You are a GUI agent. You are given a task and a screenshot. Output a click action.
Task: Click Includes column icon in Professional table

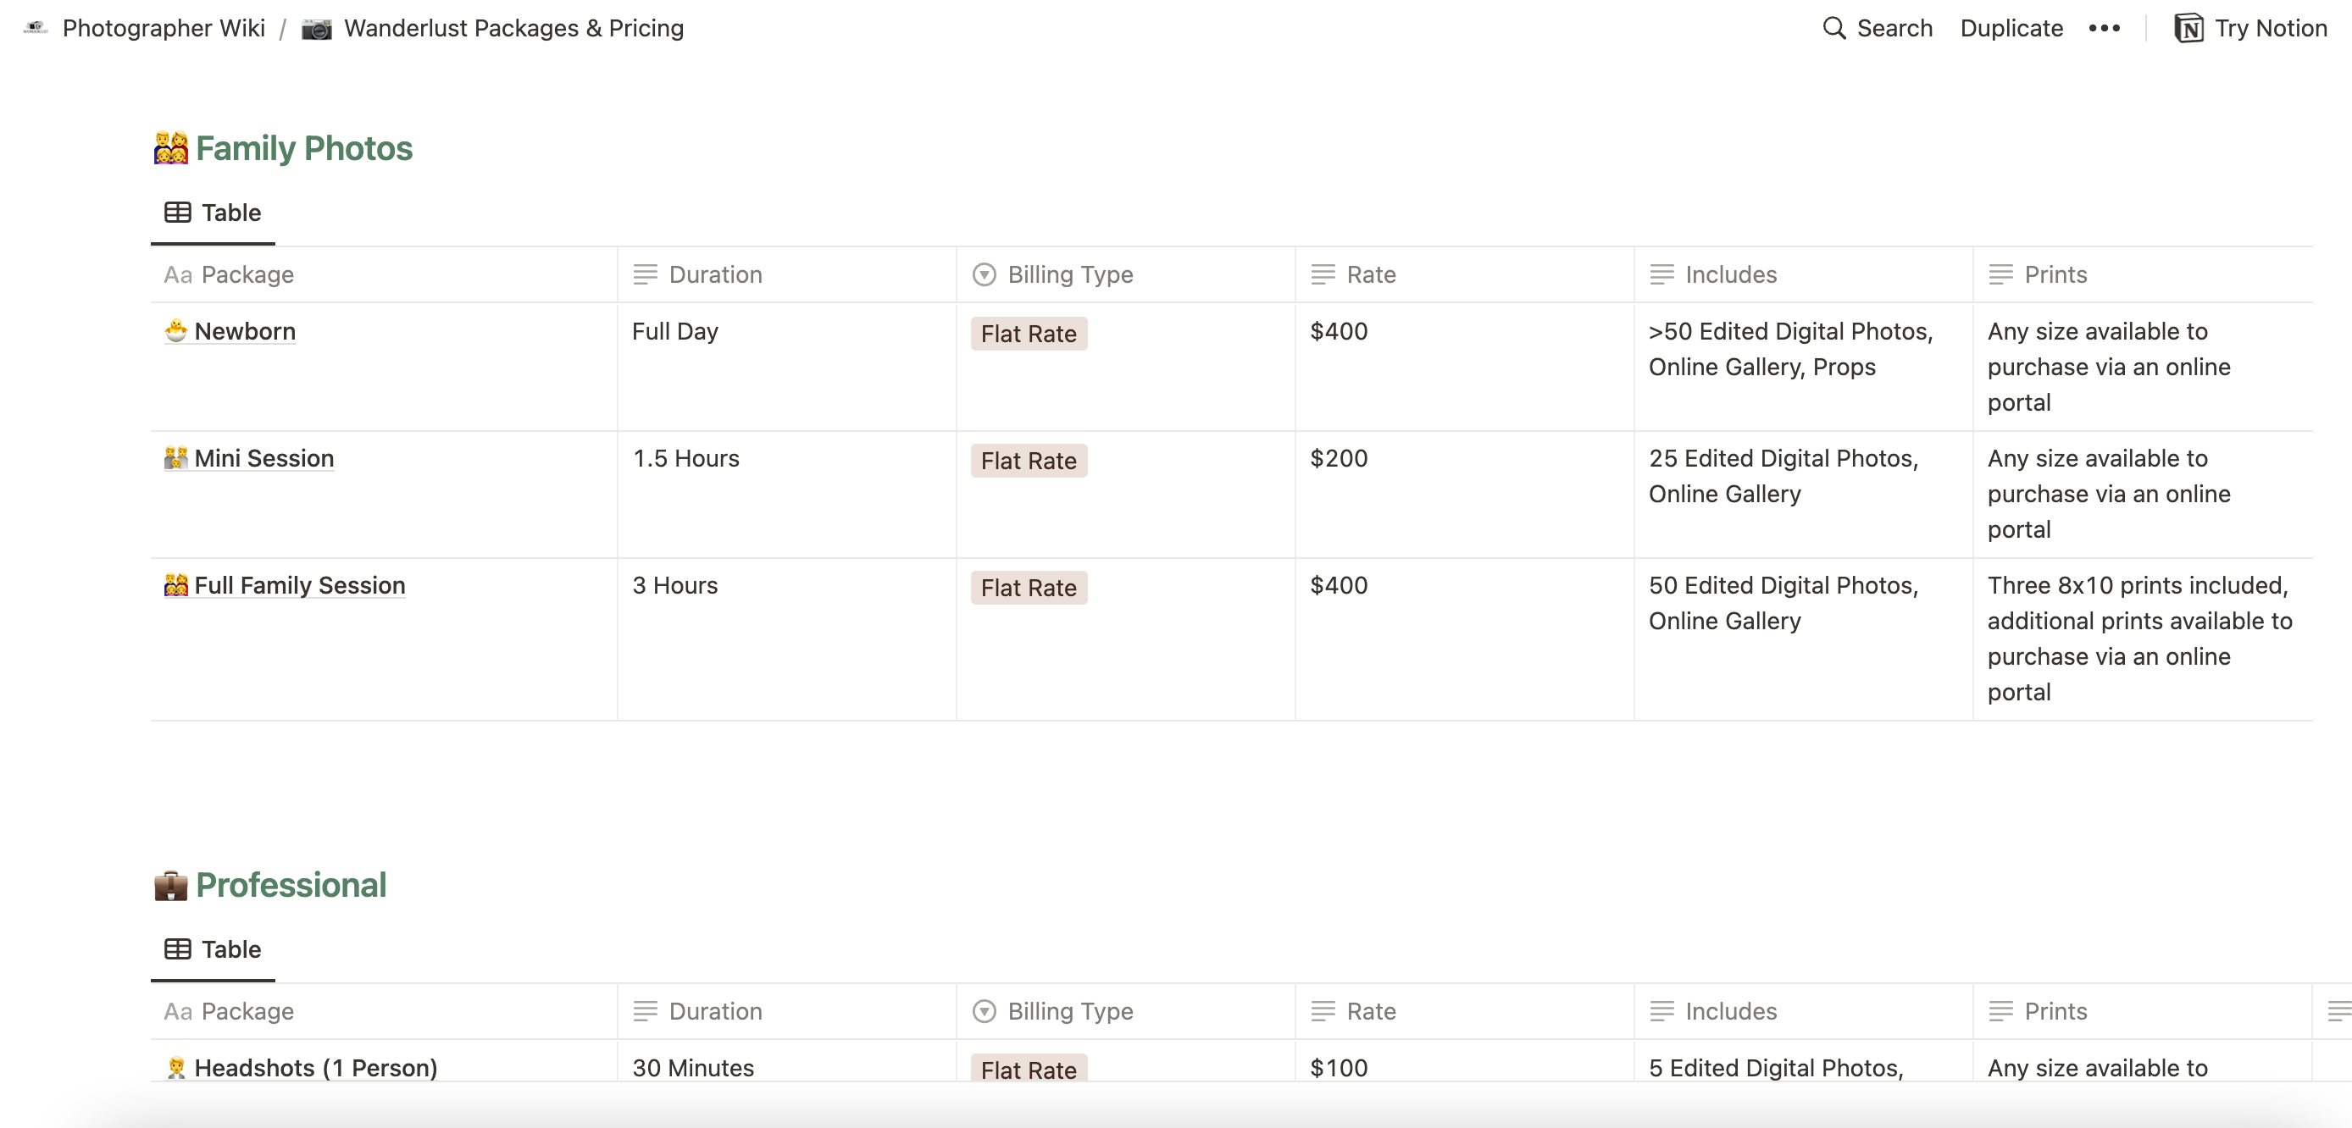(1661, 1010)
